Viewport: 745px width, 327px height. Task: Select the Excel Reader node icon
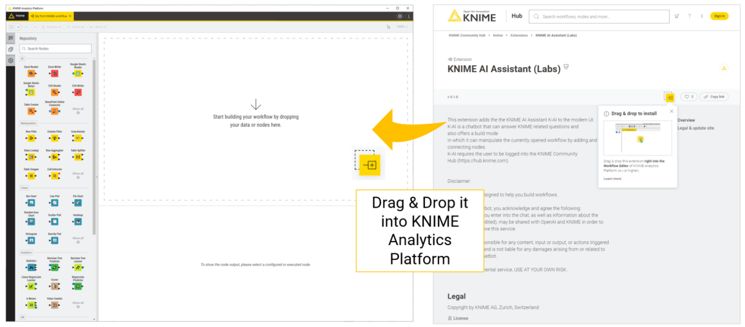[31, 74]
